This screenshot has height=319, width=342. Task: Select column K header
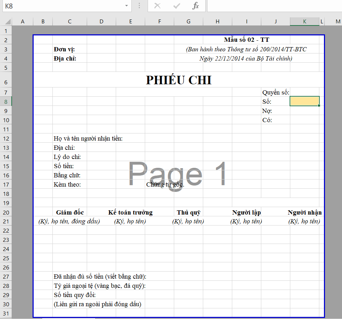[x=304, y=21]
